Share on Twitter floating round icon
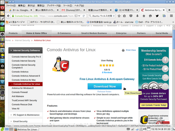Viewport: 175px width, 131px height. (x=165, y=69)
